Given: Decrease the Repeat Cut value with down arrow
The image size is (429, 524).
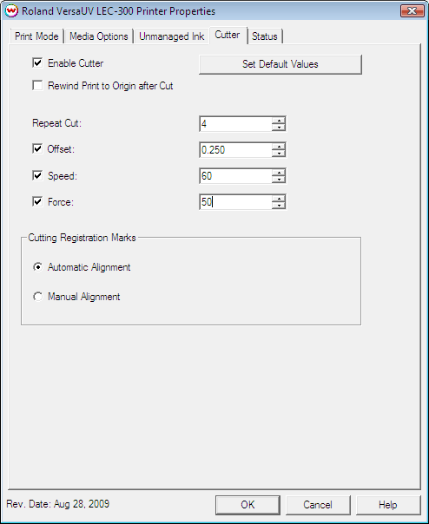Looking at the screenshot, I should [279, 128].
